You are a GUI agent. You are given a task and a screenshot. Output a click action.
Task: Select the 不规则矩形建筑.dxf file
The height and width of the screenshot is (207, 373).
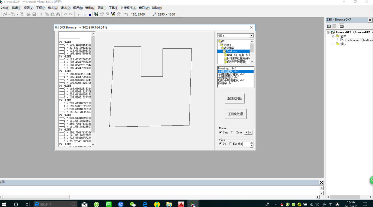click(231, 74)
